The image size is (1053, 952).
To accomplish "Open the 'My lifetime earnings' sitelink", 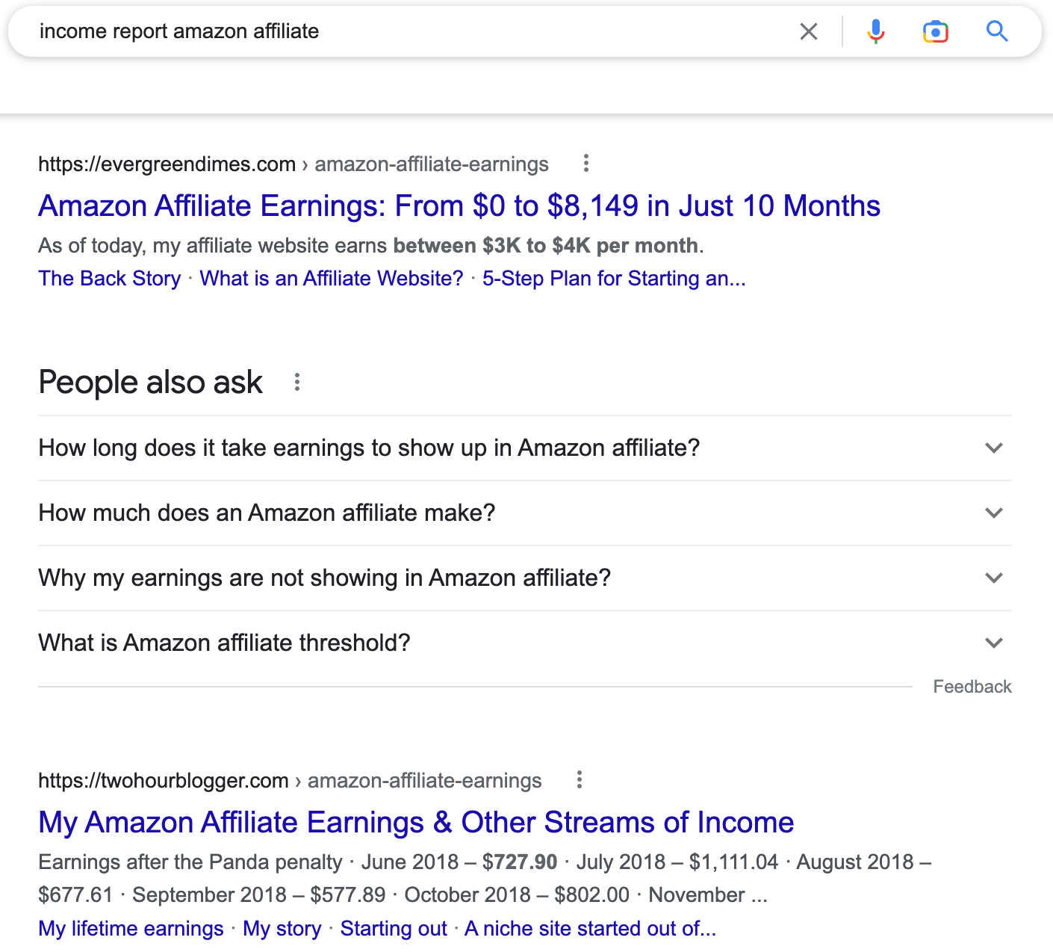I will click(130, 928).
